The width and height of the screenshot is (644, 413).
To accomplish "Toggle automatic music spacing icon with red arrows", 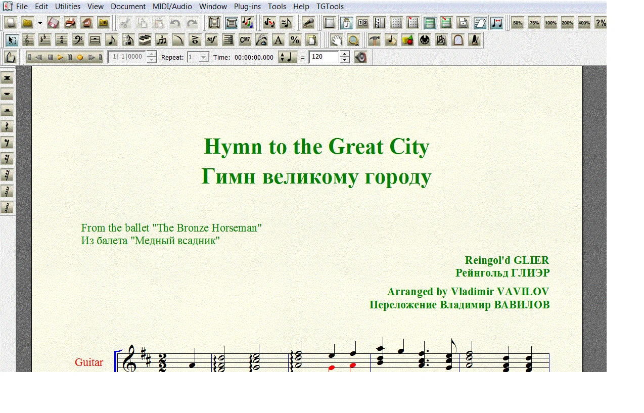I will point(496,23).
